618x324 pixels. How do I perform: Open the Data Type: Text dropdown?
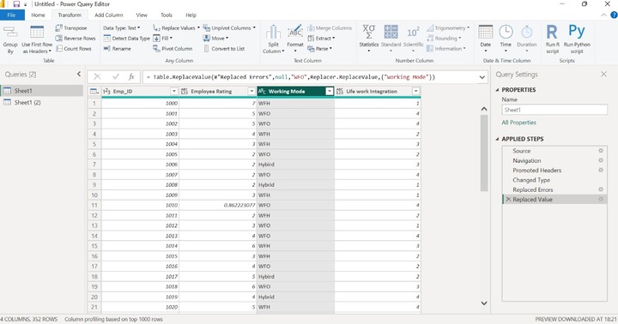tap(122, 28)
